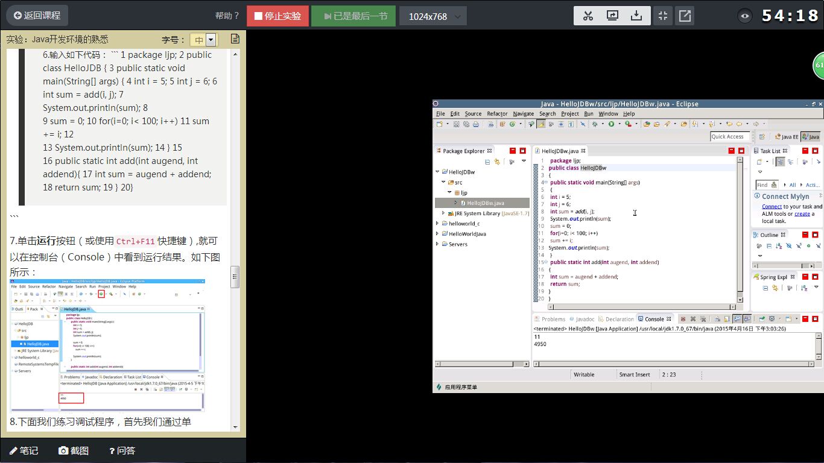Viewport: 824px width, 463px height.
Task: Click the Find field in Task List
Action: [767, 185]
